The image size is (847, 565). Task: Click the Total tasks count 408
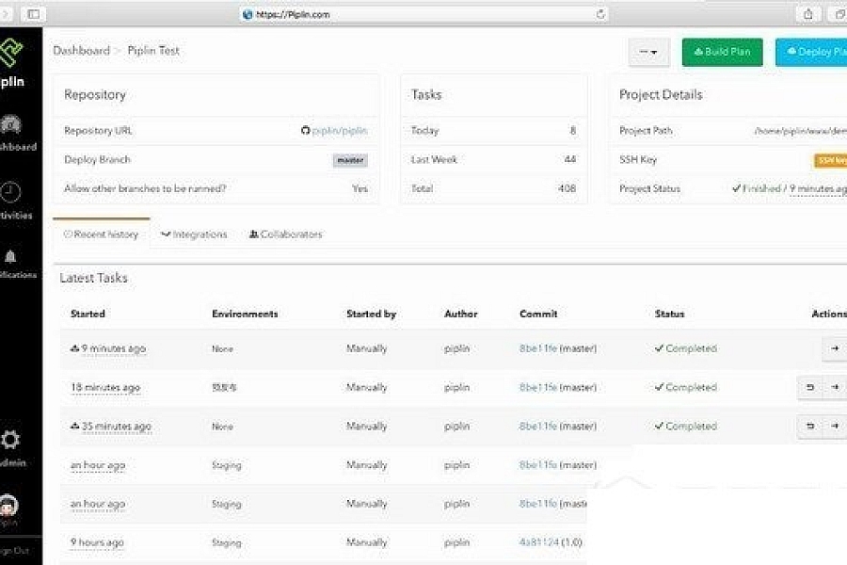pyautogui.click(x=567, y=188)
